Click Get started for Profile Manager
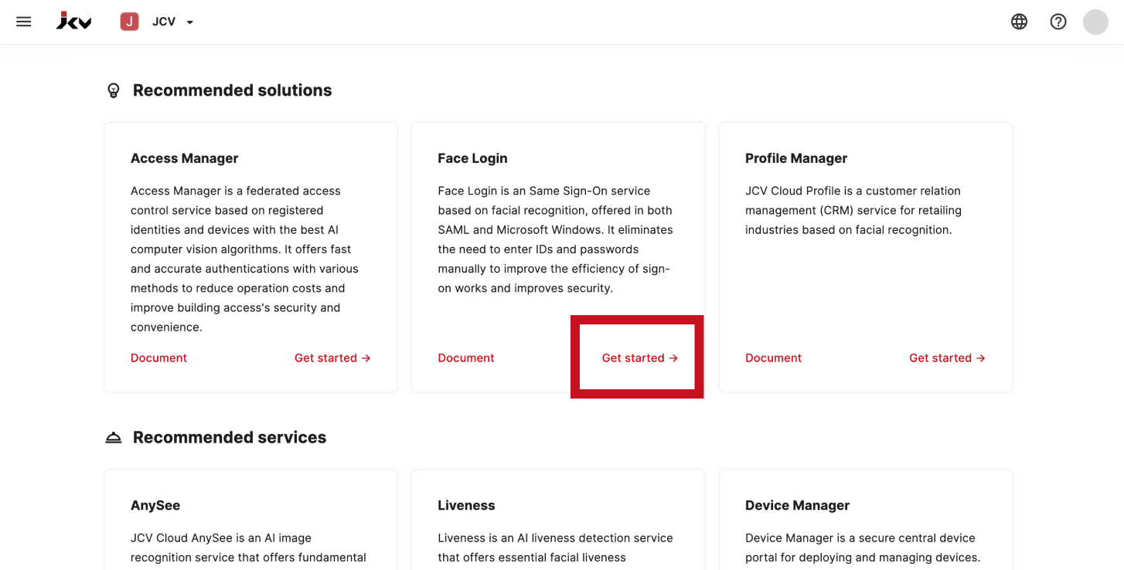1124x570 pixels. coord(947,358)
